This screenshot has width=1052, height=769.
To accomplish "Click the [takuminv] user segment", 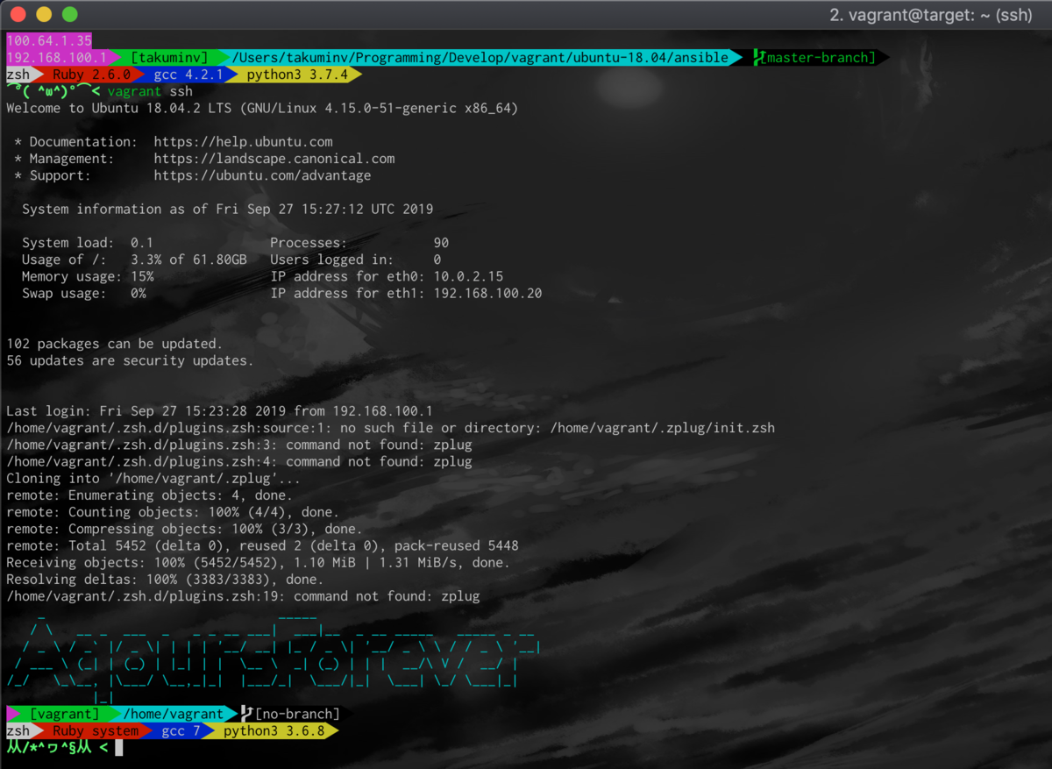I will 169,58.
